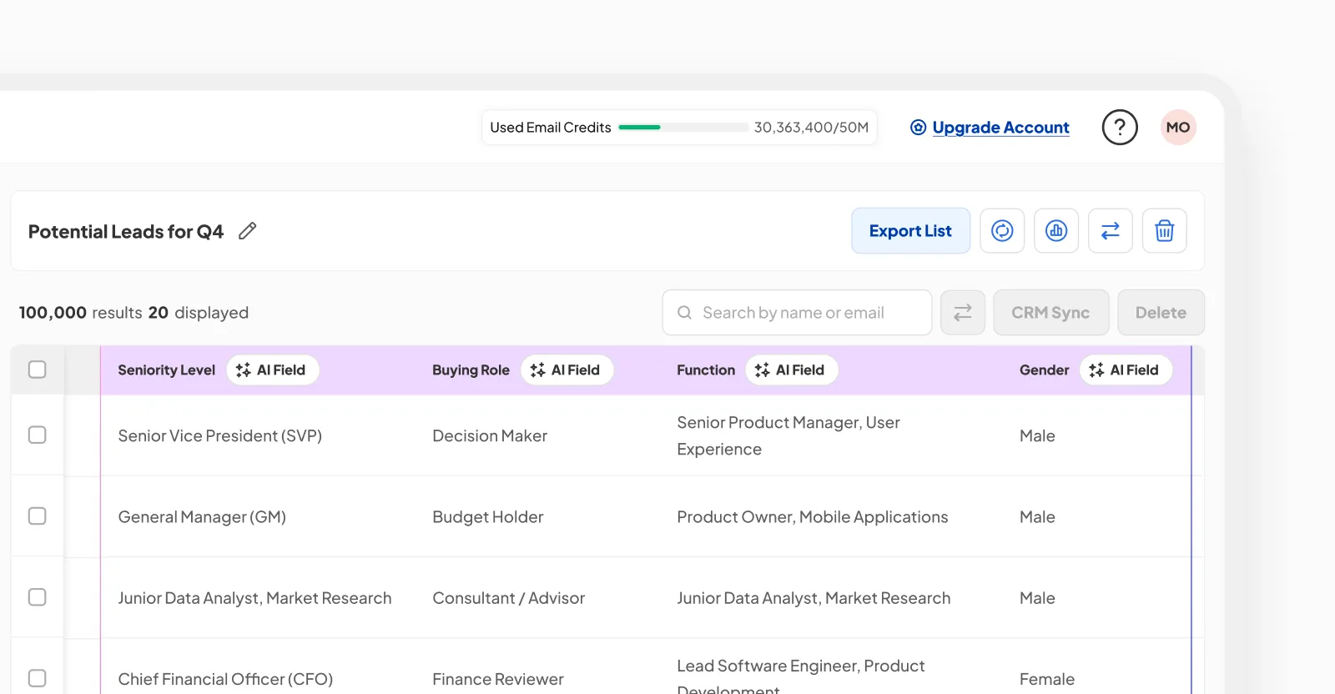
Task: Click the blue transfer arrows icon button
Action: (x=1111, y=231)
